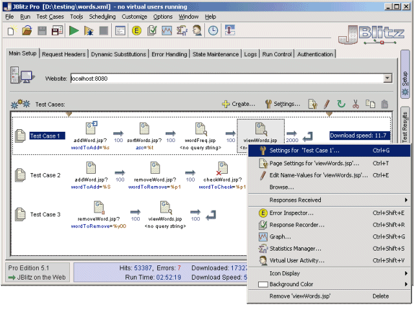Select sortWords.jsp page icon

tap(144, 129)
